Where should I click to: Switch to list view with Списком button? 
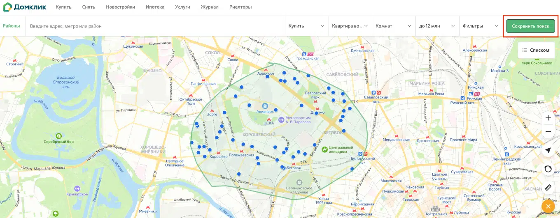pos(535,50)
